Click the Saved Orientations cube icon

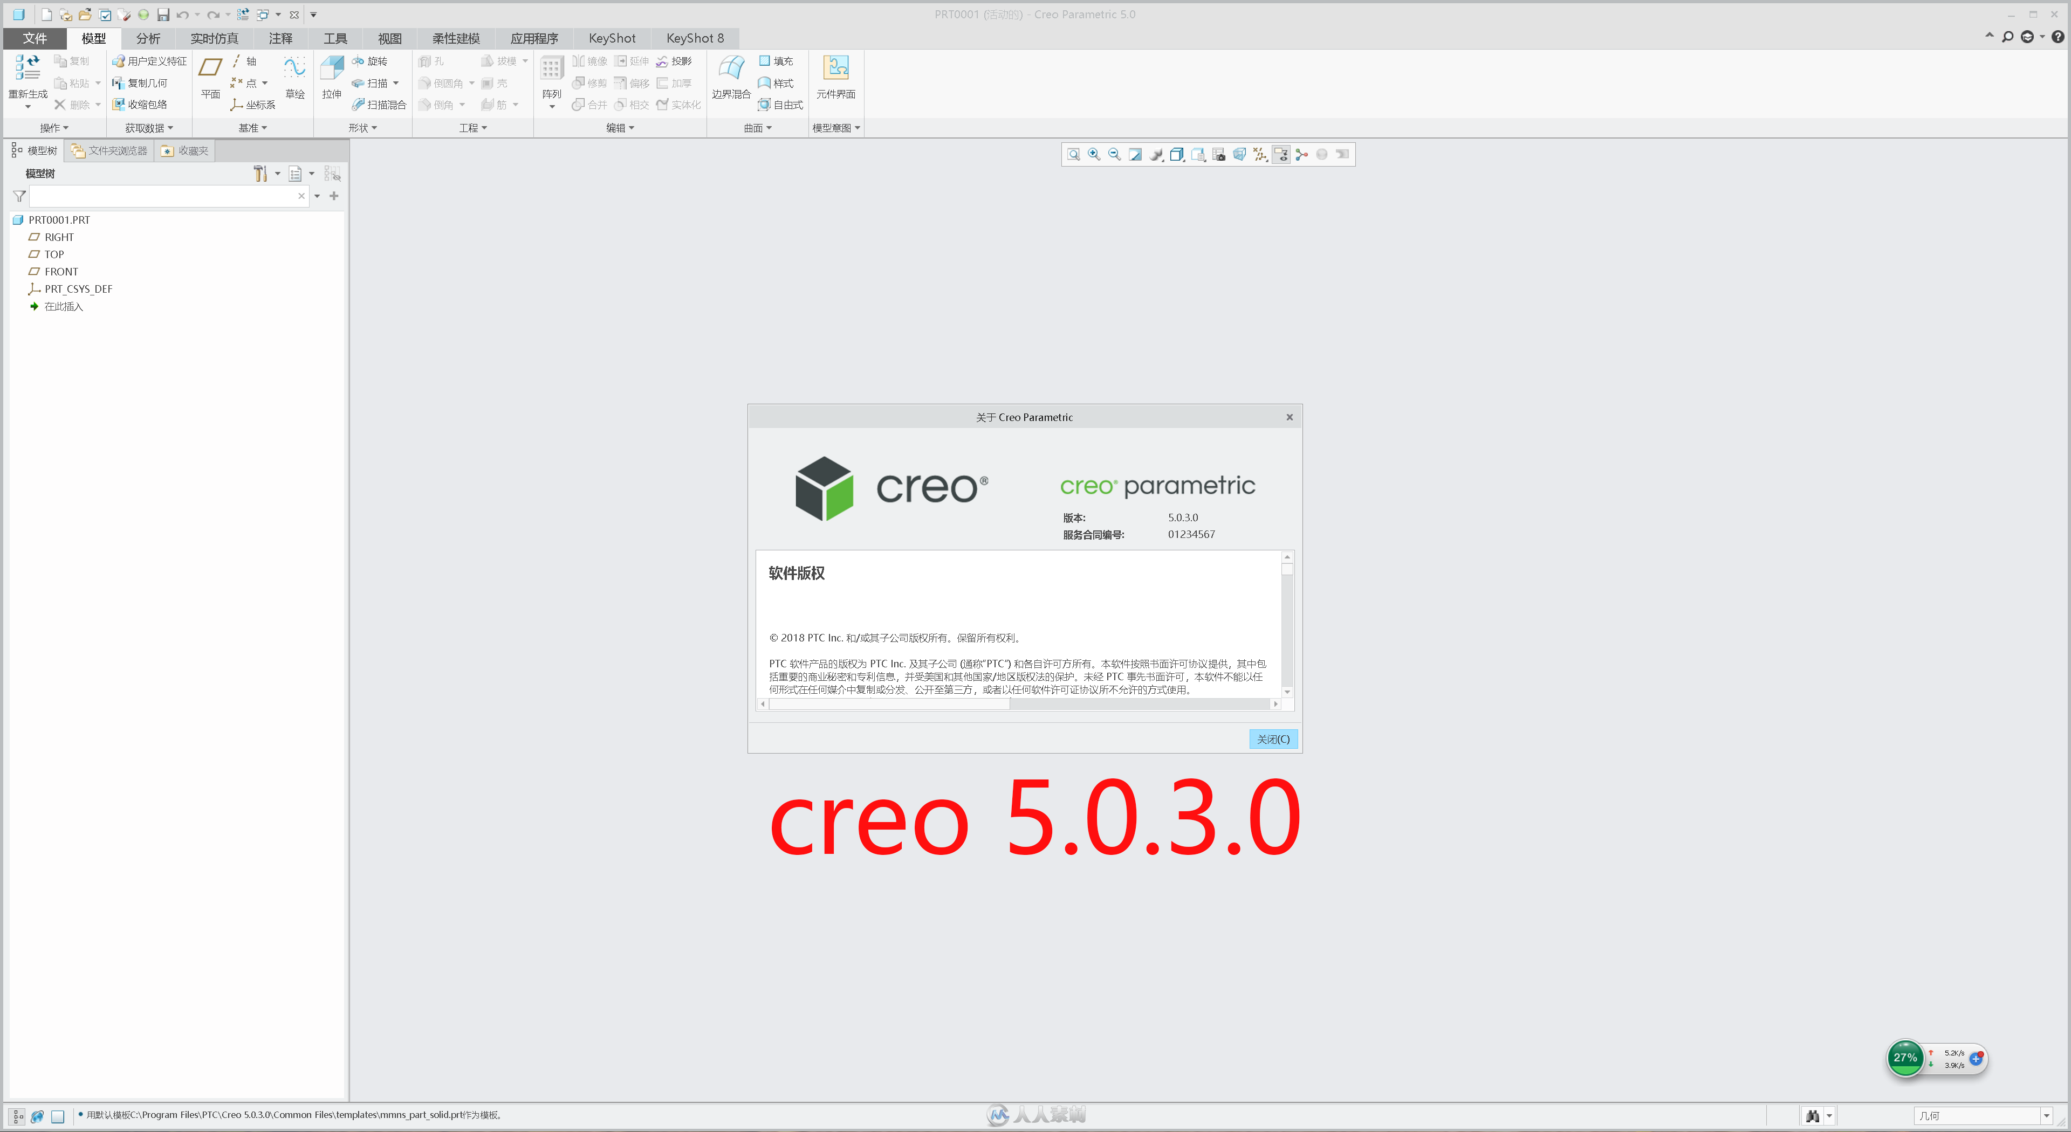click(x=1198, y=154)
